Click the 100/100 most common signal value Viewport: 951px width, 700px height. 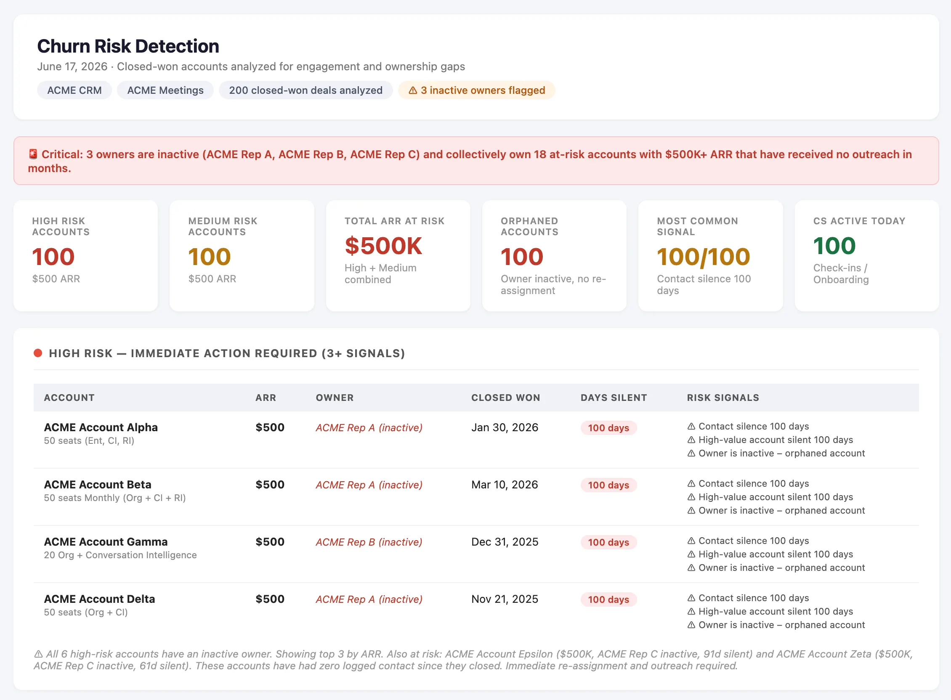(704, 257)
